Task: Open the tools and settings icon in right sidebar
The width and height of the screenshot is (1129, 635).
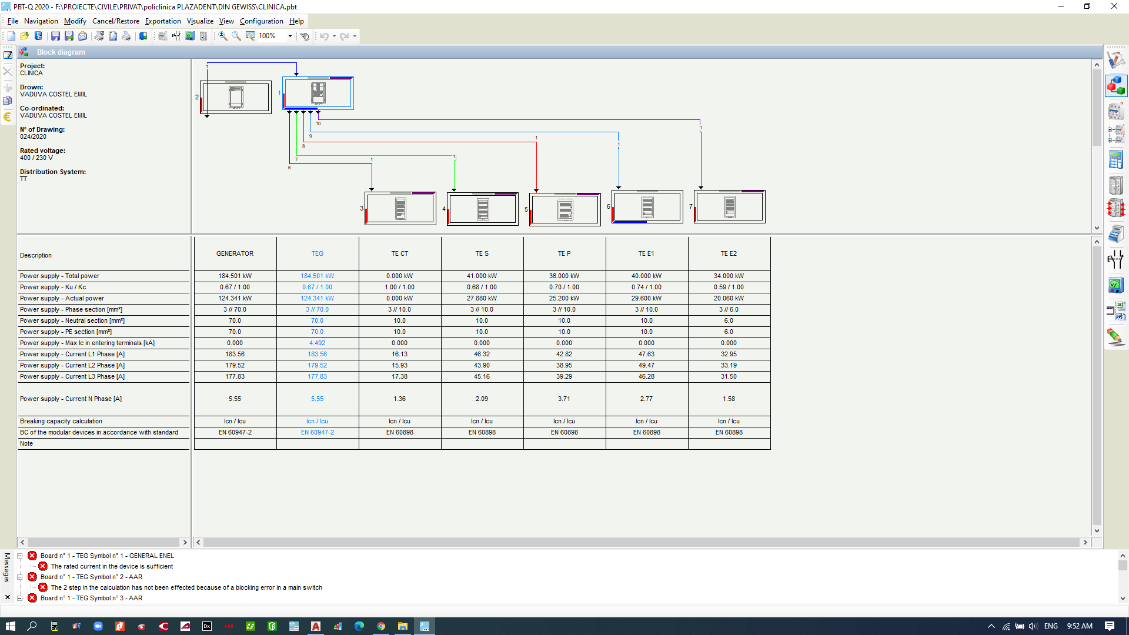Action: pyautogui.click(x=1115, y=60)
